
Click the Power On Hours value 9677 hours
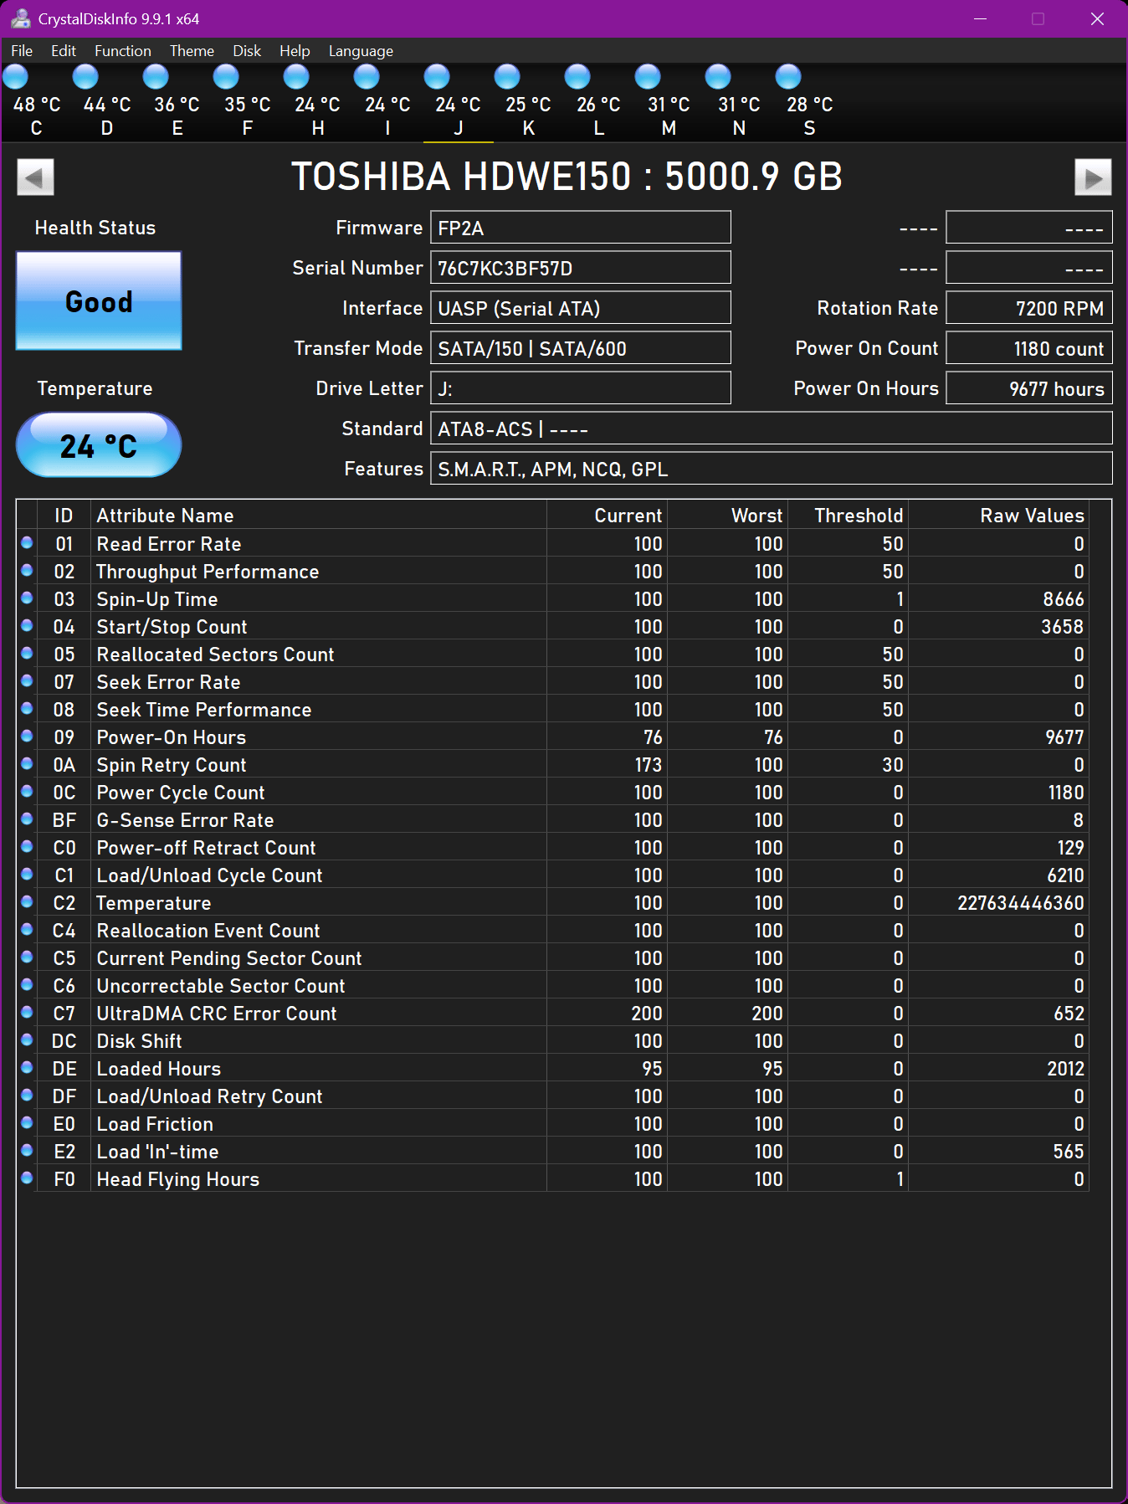1029,388
